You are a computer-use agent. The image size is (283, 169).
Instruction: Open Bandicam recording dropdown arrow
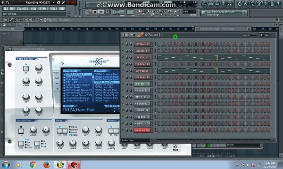(54, 2)
